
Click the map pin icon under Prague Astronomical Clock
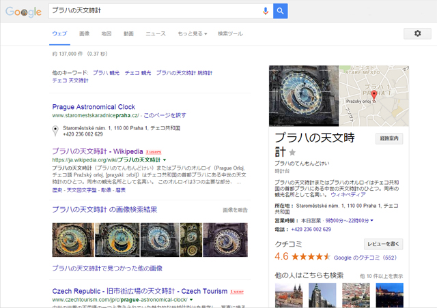point(55,131)
